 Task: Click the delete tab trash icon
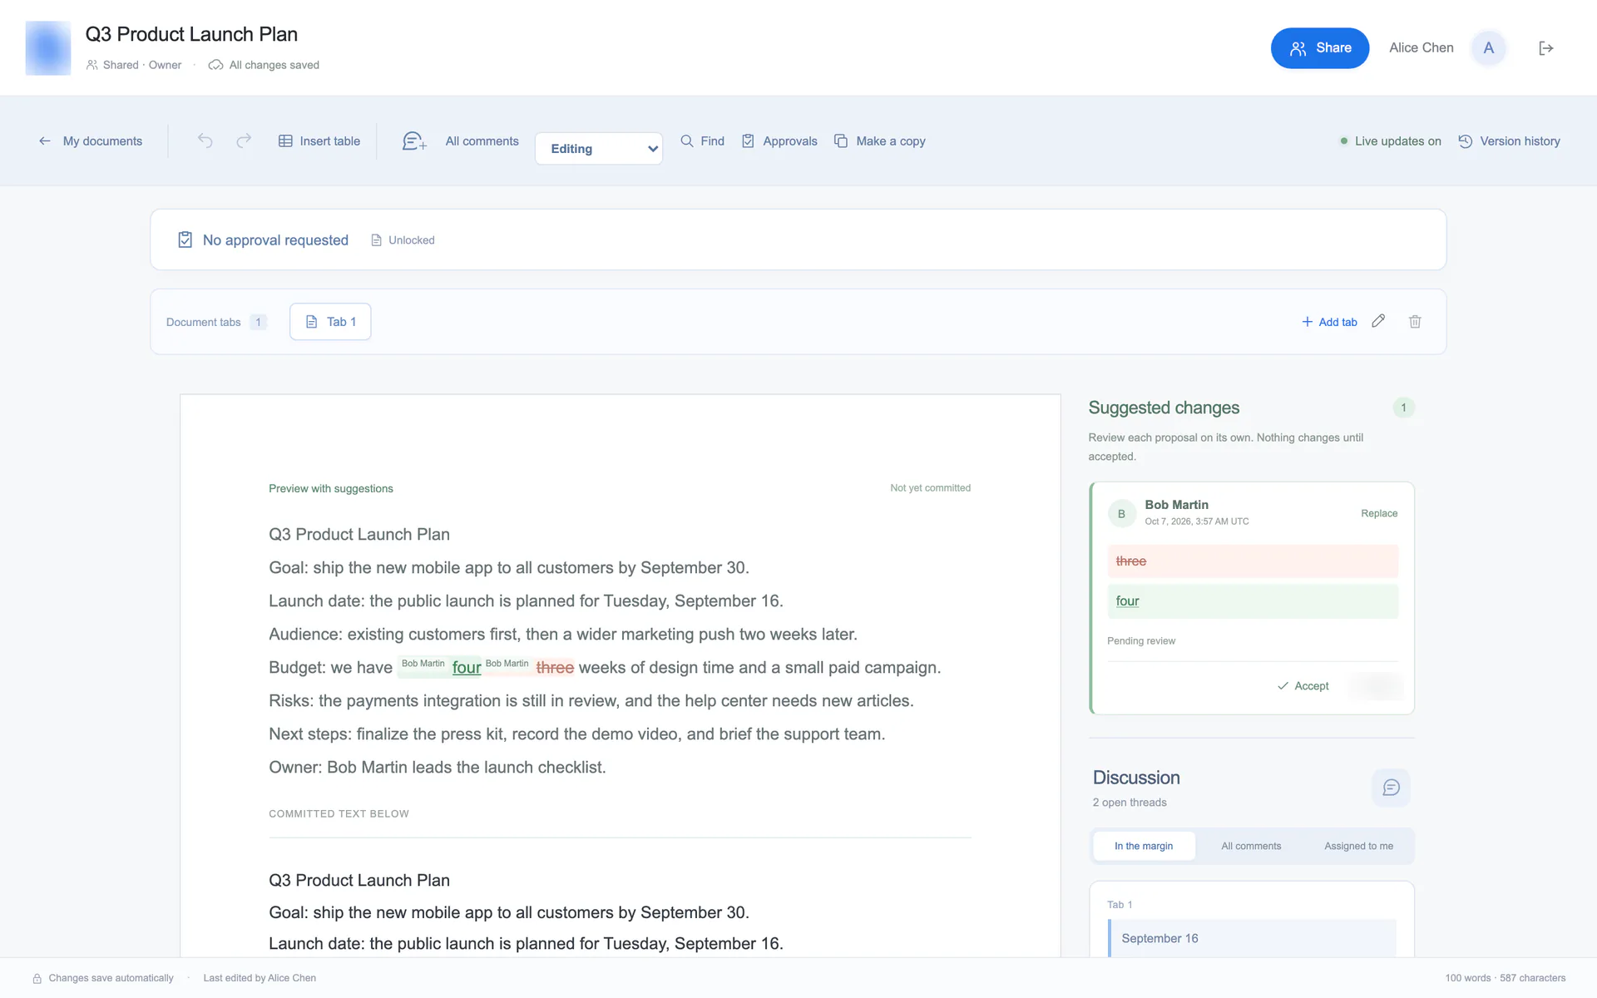1415,321
